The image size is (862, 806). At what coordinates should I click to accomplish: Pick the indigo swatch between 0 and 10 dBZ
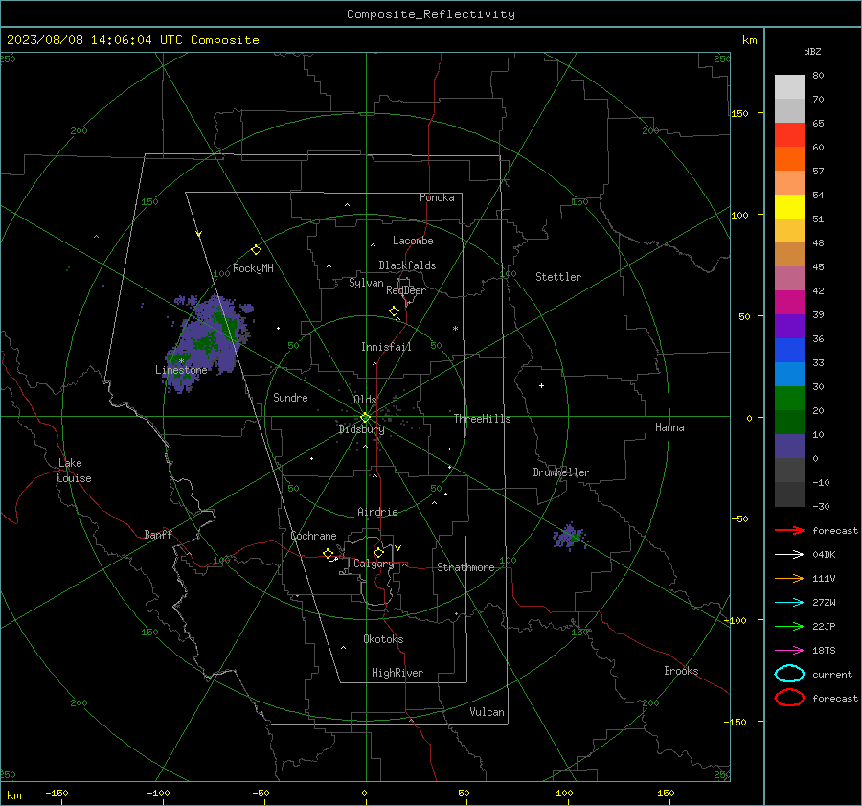[x=789, y=447]
